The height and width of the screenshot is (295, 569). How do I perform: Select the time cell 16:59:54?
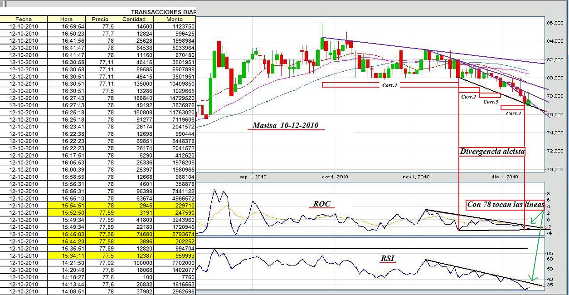(66, 26)
